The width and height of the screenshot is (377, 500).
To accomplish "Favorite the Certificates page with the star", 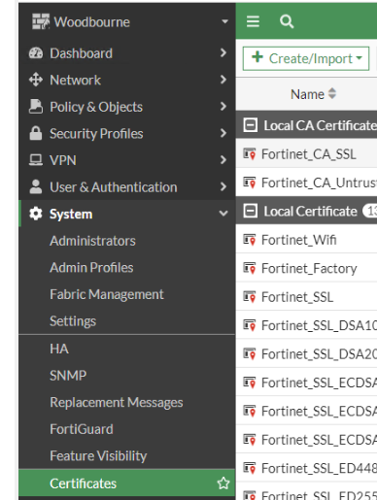I will pos(223,483).
